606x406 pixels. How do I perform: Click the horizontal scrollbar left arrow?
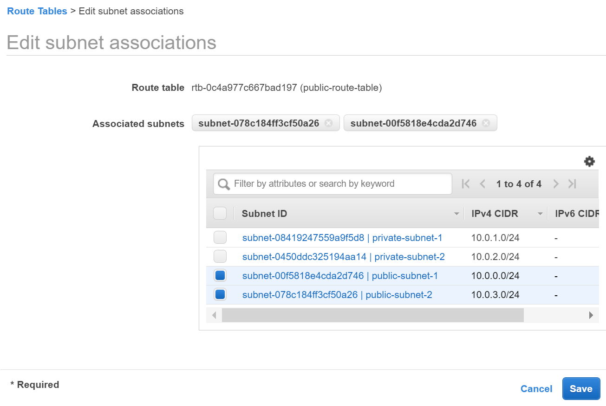click(214, 315)
